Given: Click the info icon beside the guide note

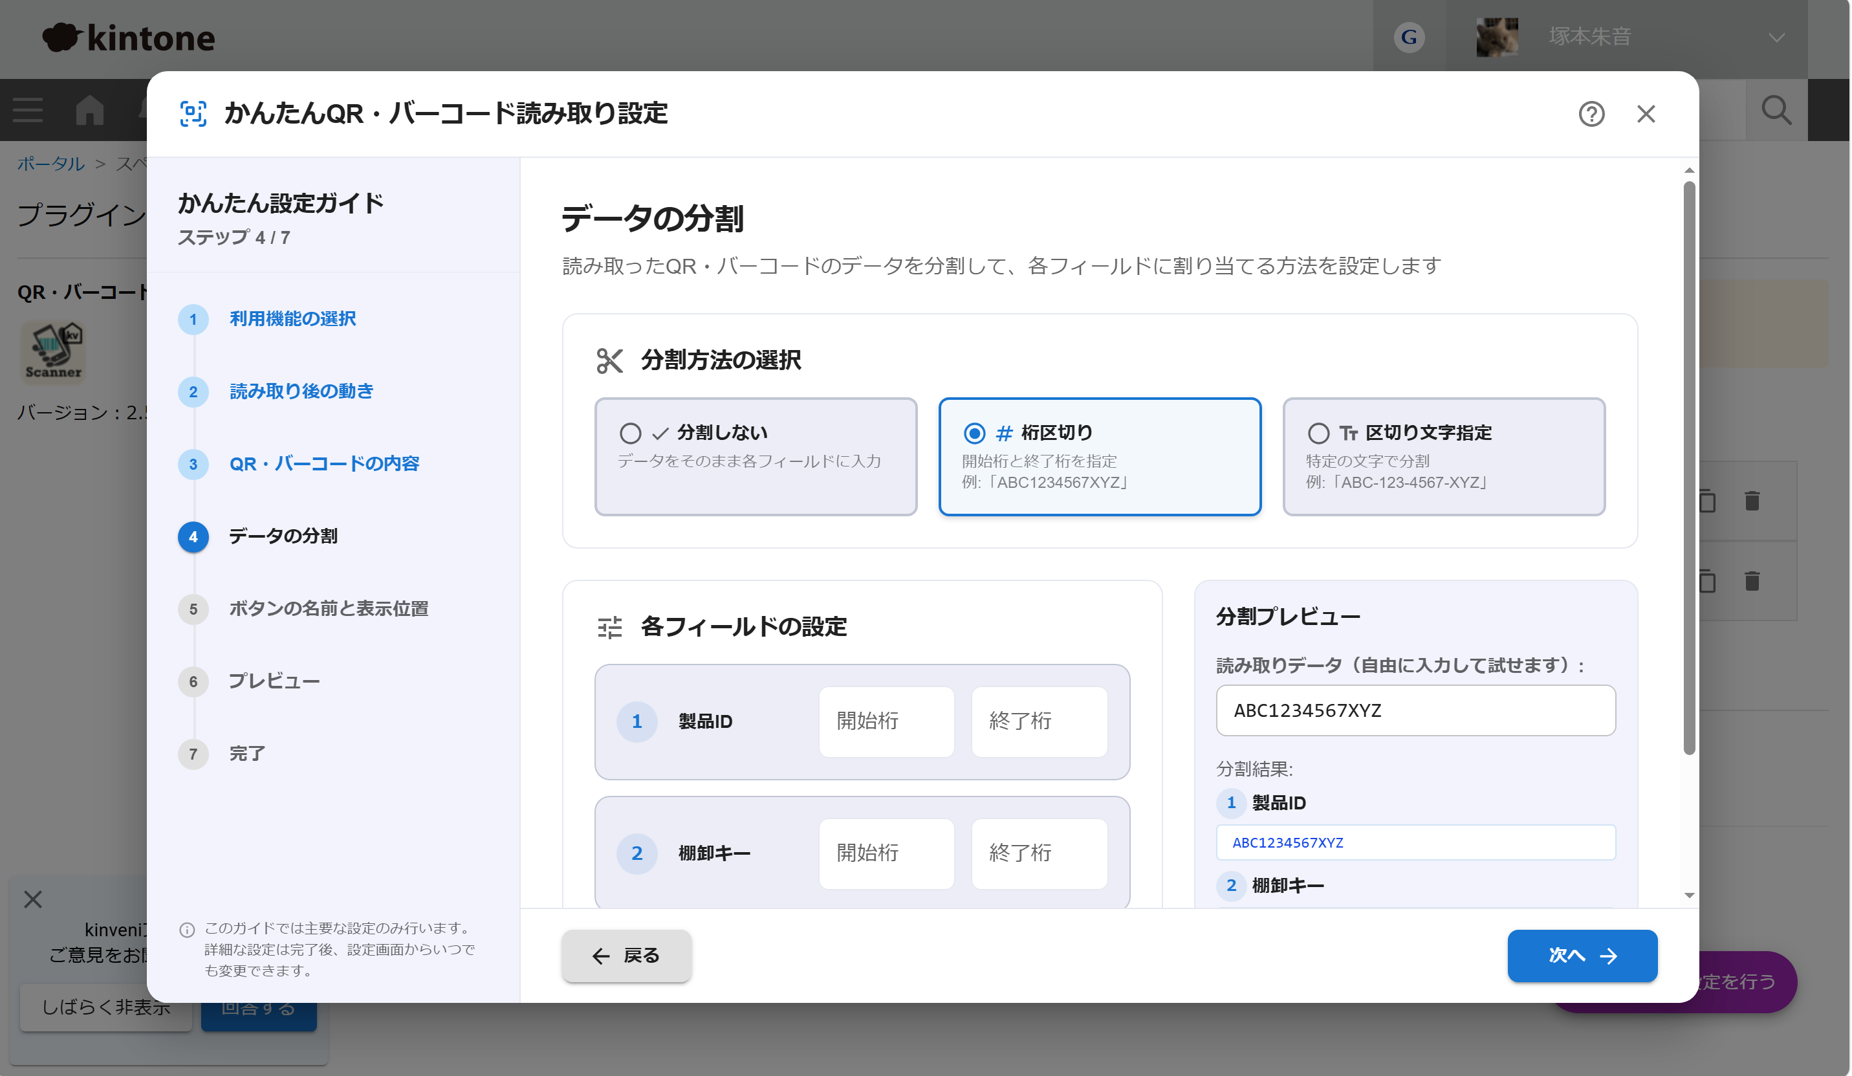Looking at the screenshot, I should (x=187, y=930).
